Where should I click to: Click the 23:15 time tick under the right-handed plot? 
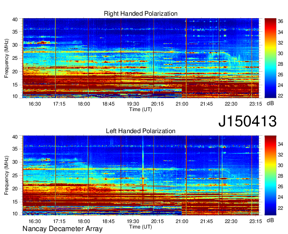click(x=256, y=104)
